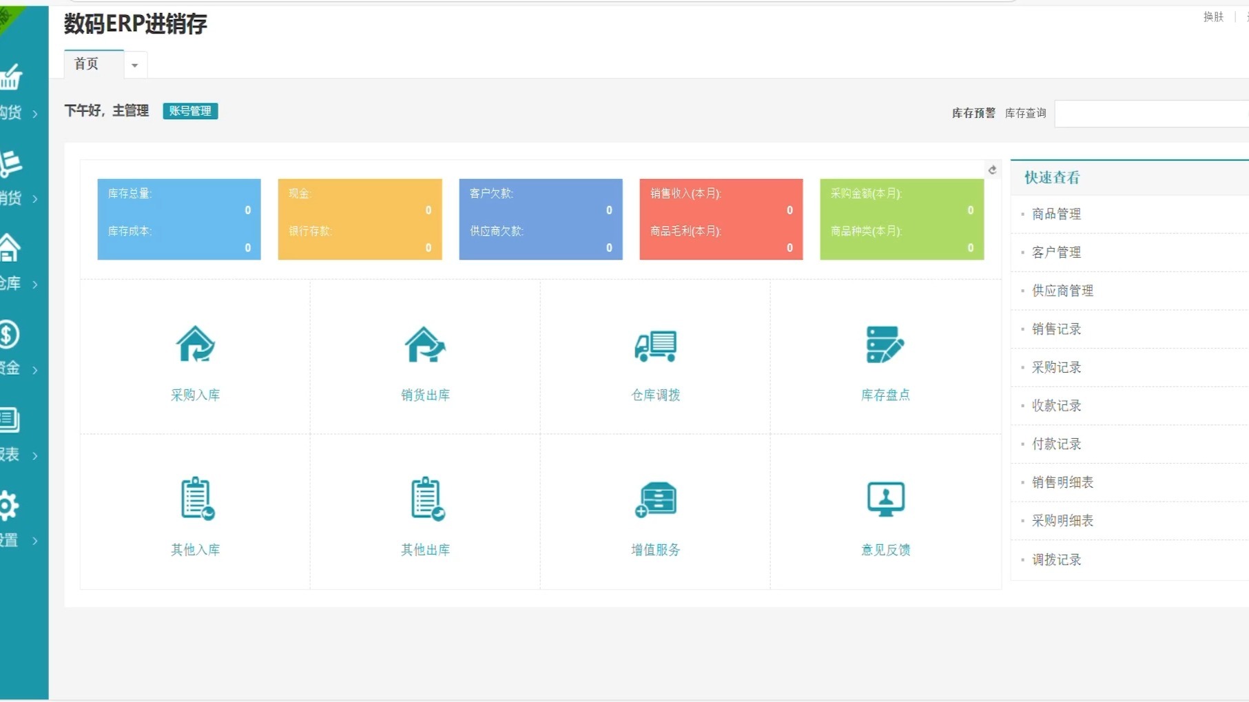Click the orange 现金 stats card

click(x=360, y=219)
